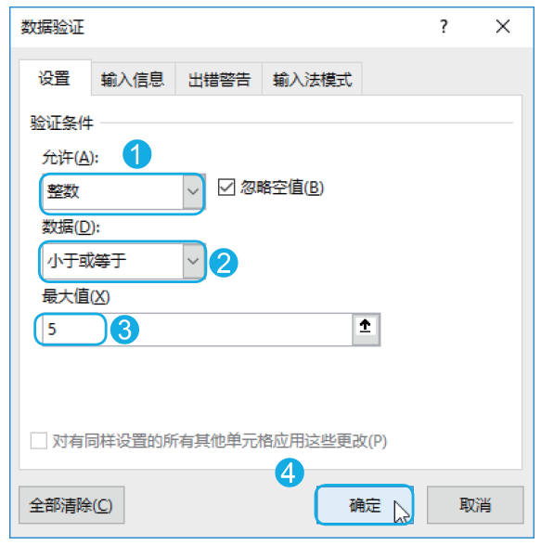Close the 数据验证 dialog
The height and width of the screenshot is (545, 541).
click(x=502, y=26)
